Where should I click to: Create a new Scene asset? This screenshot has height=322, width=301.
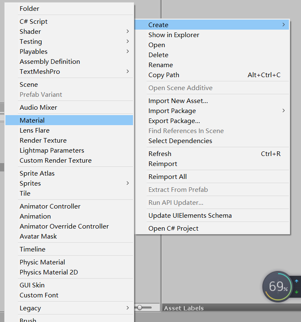click(x=69, y=85)
